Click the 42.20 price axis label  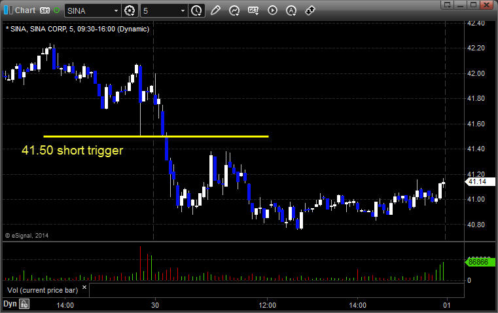tap(476, 48)
